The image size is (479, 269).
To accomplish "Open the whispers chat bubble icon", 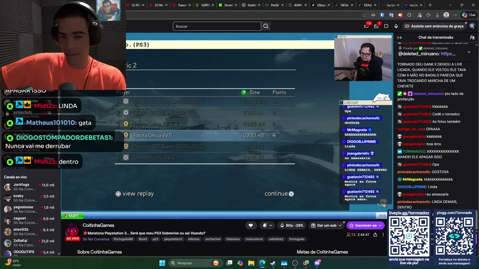I will (x=386, y=26).
